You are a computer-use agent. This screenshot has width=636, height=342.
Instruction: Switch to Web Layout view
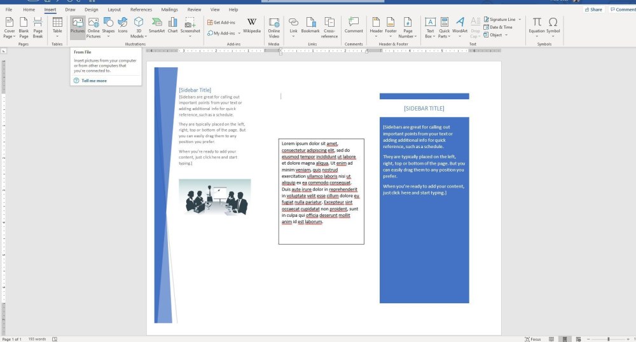(578, 339)
